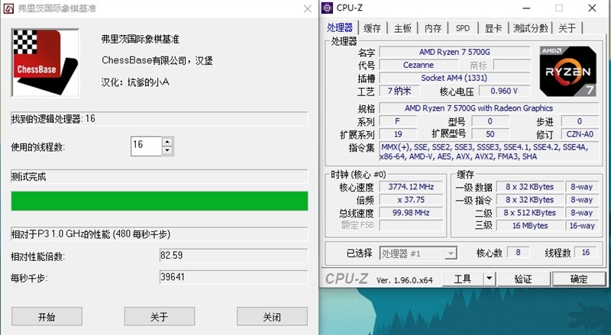
Task: Click the threads used input field showing 16
Action: point(146,146)
